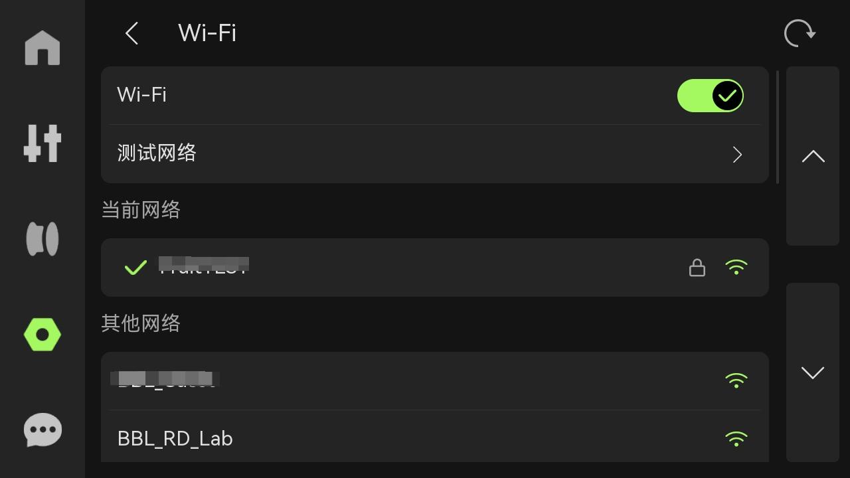Page down with the down chevron button
Viewport: 850px width, 478px height.
813,372
